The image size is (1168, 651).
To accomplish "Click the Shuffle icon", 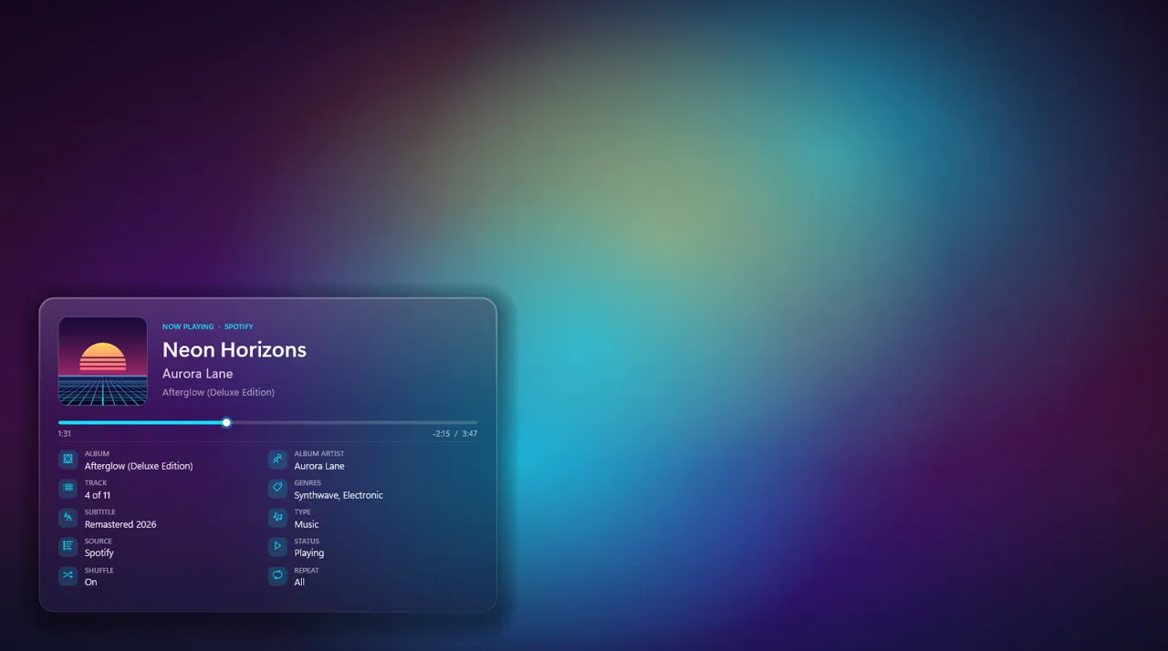I will (68, 575).
